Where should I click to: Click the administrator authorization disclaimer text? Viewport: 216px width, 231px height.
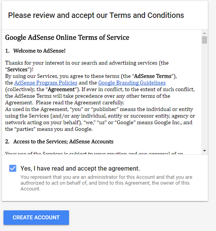pyautogui.click(x=106, y=183)
